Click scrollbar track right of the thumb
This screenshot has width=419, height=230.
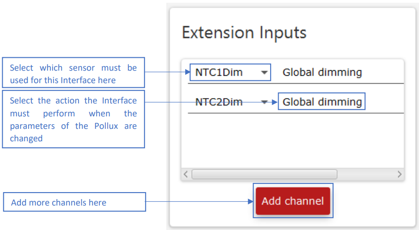click(x=366, y=175)
